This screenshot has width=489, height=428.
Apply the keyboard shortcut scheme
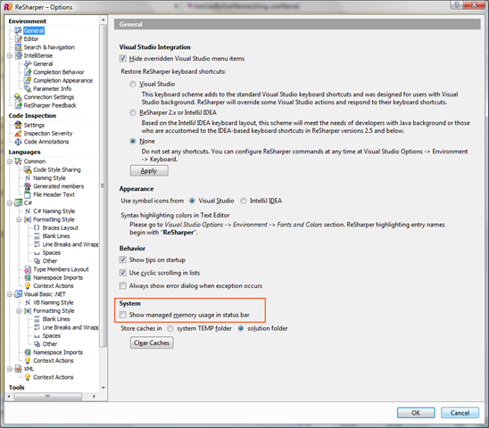click(x=149, y=171)
